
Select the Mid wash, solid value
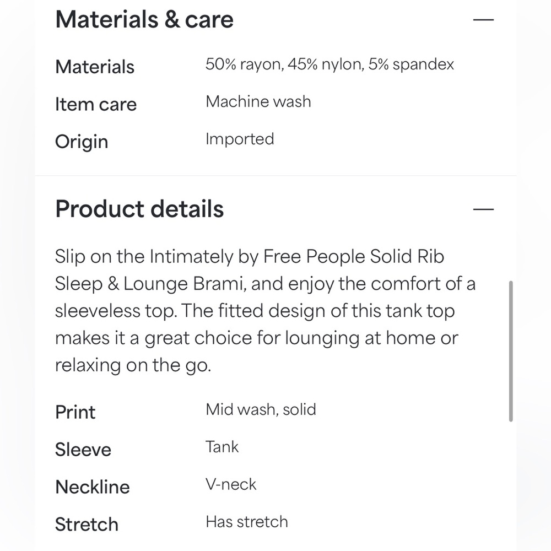(261, 409)
